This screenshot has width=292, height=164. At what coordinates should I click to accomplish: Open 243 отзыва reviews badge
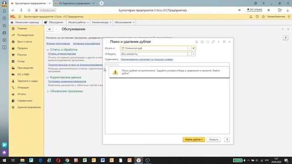pyautogui.click(x=255, y=10)
